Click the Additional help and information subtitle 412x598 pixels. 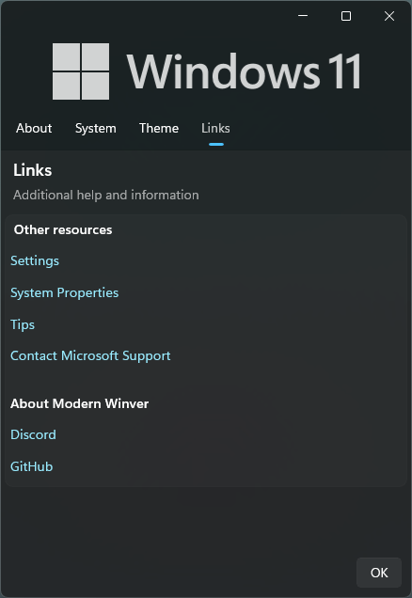106,195
